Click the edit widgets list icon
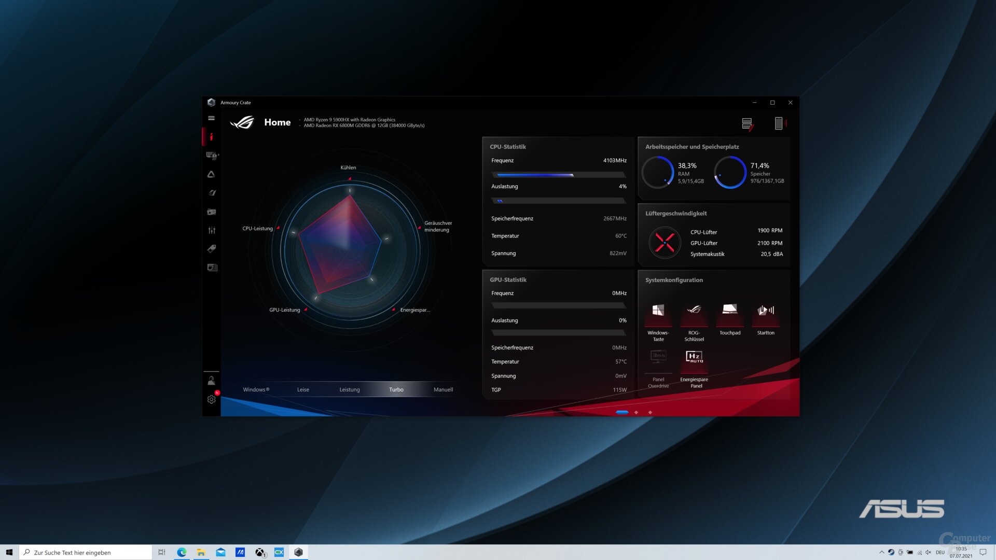 pyautogui.click(x=748, y=124)
